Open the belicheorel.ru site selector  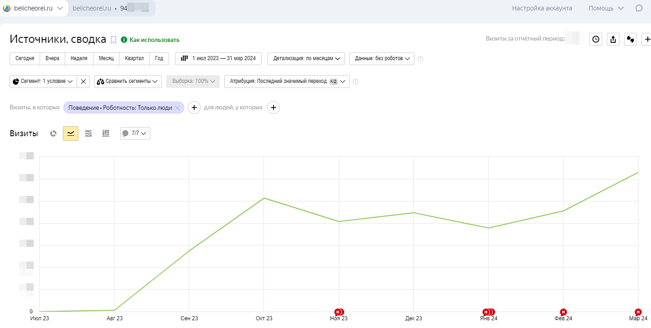(33, 8)
